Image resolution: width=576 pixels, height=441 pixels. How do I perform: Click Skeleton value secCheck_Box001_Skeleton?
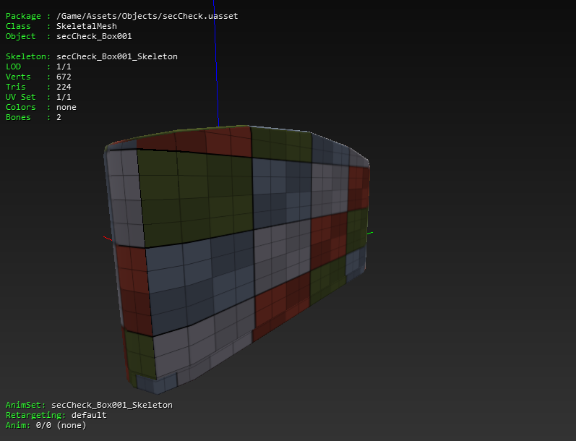117,56
